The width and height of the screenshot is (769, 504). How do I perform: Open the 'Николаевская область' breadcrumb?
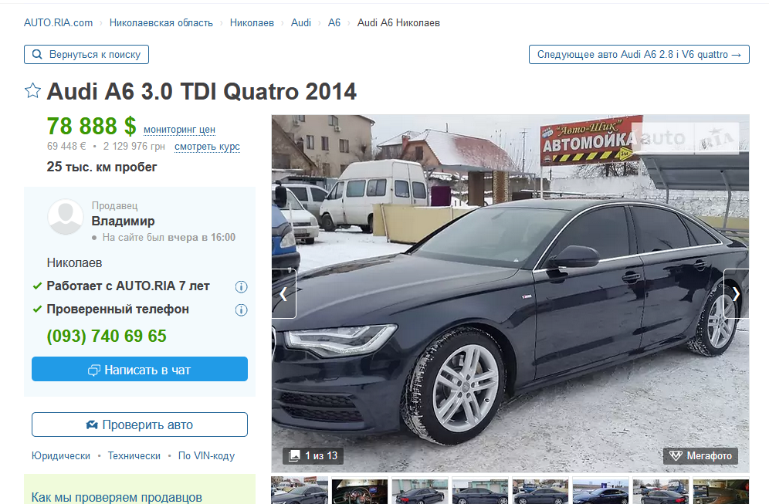coord(161,22)
